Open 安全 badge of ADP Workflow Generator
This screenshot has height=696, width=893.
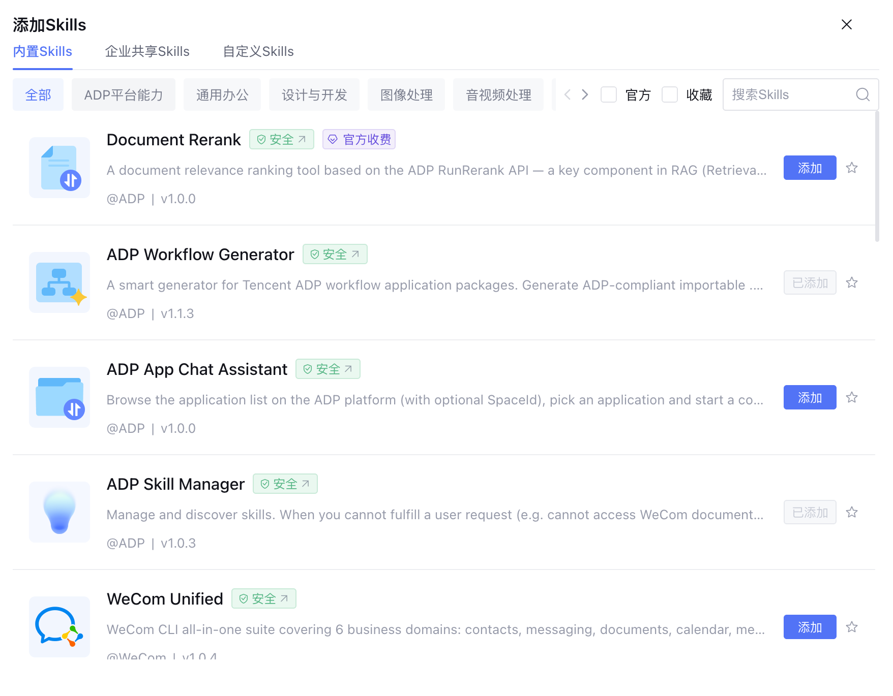click(x=335, y=254)
